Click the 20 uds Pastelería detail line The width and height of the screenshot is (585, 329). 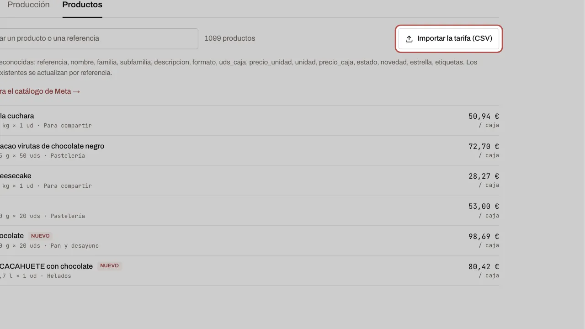click(x=43, y=216)
